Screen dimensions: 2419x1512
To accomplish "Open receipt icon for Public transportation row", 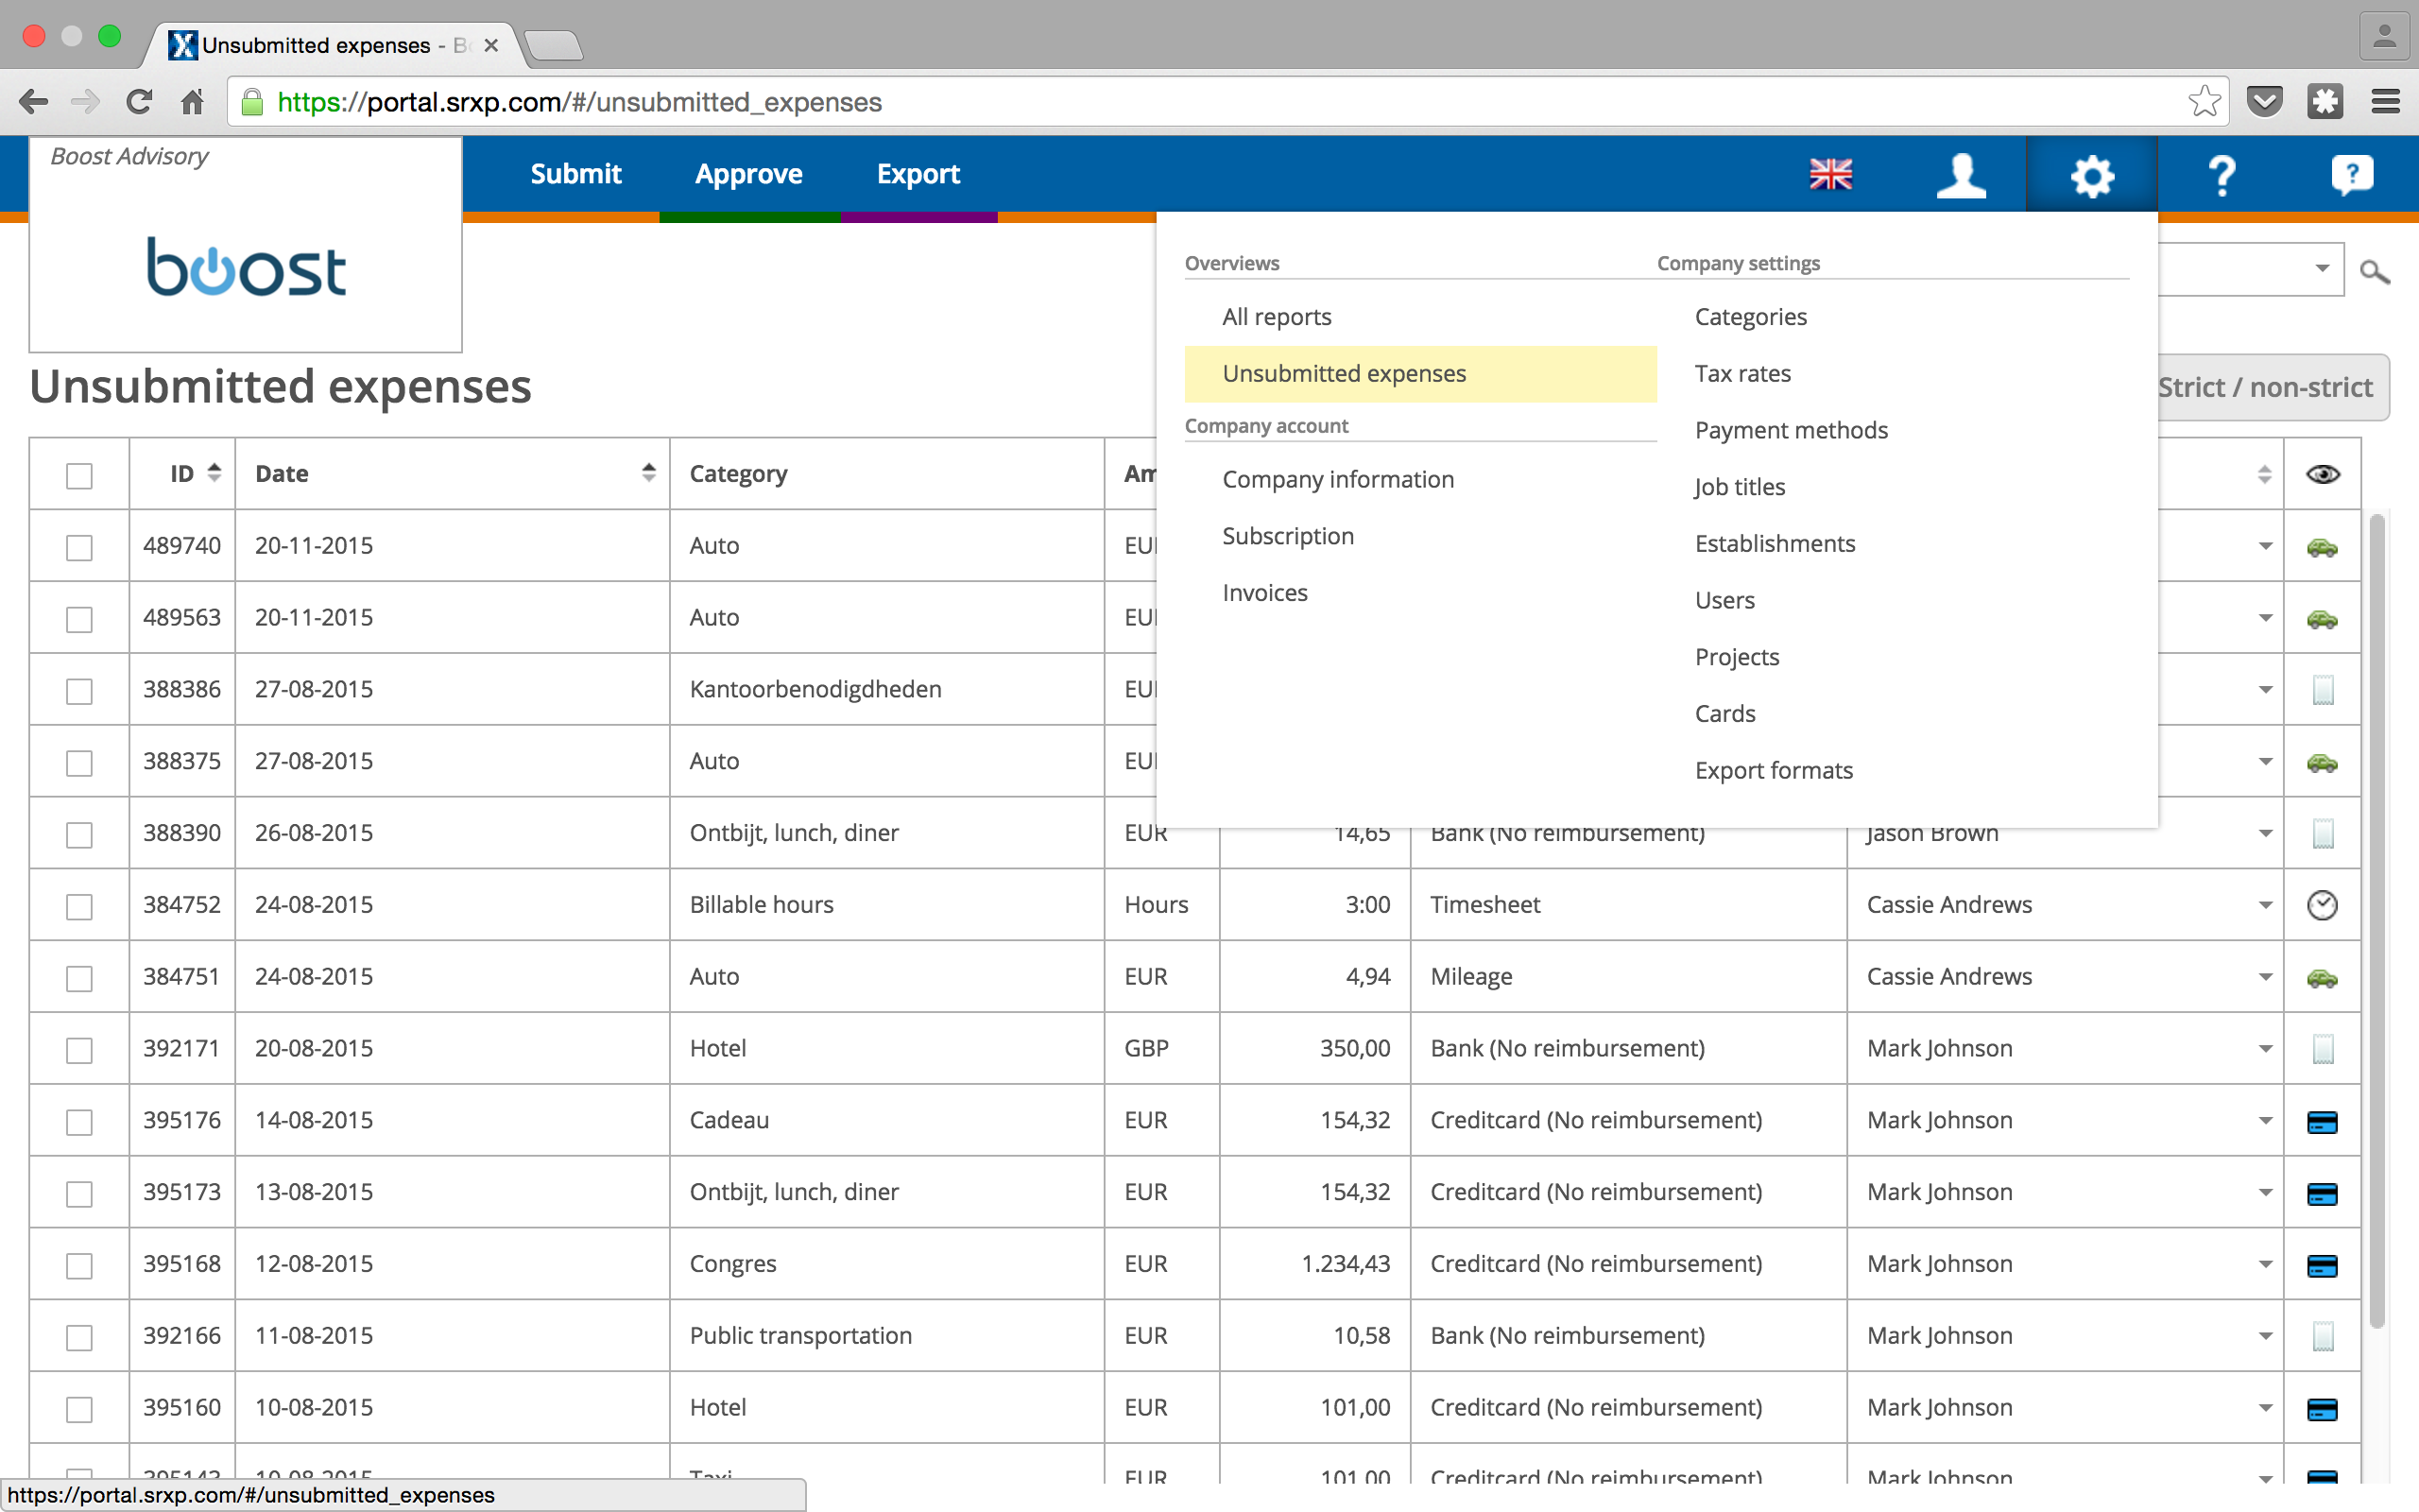I will tap(2323, 1336).
